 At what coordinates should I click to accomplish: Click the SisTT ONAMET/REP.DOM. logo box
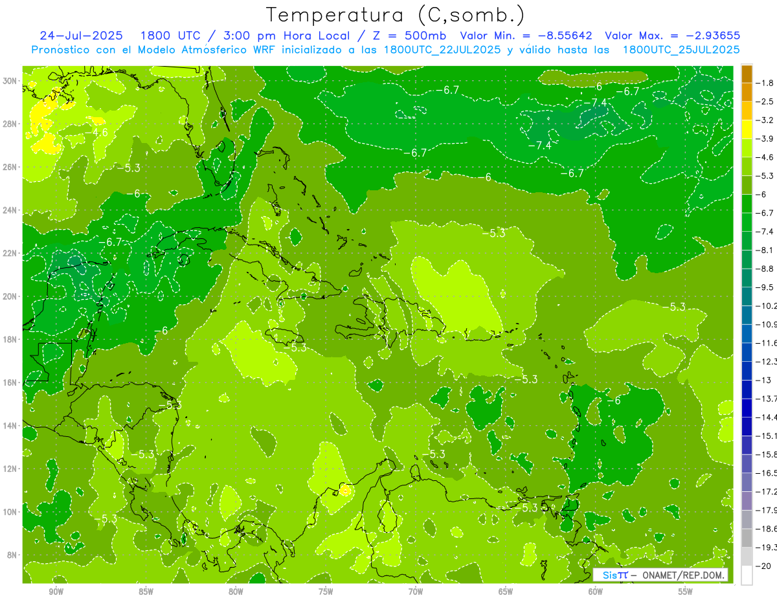660,575
